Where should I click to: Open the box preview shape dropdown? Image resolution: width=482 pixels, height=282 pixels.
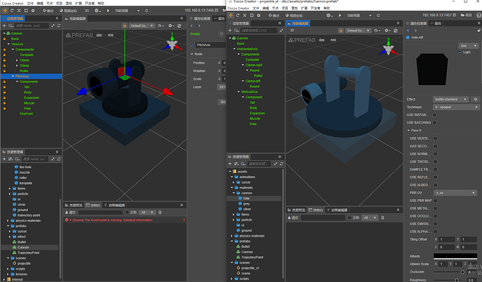[469, 45]
